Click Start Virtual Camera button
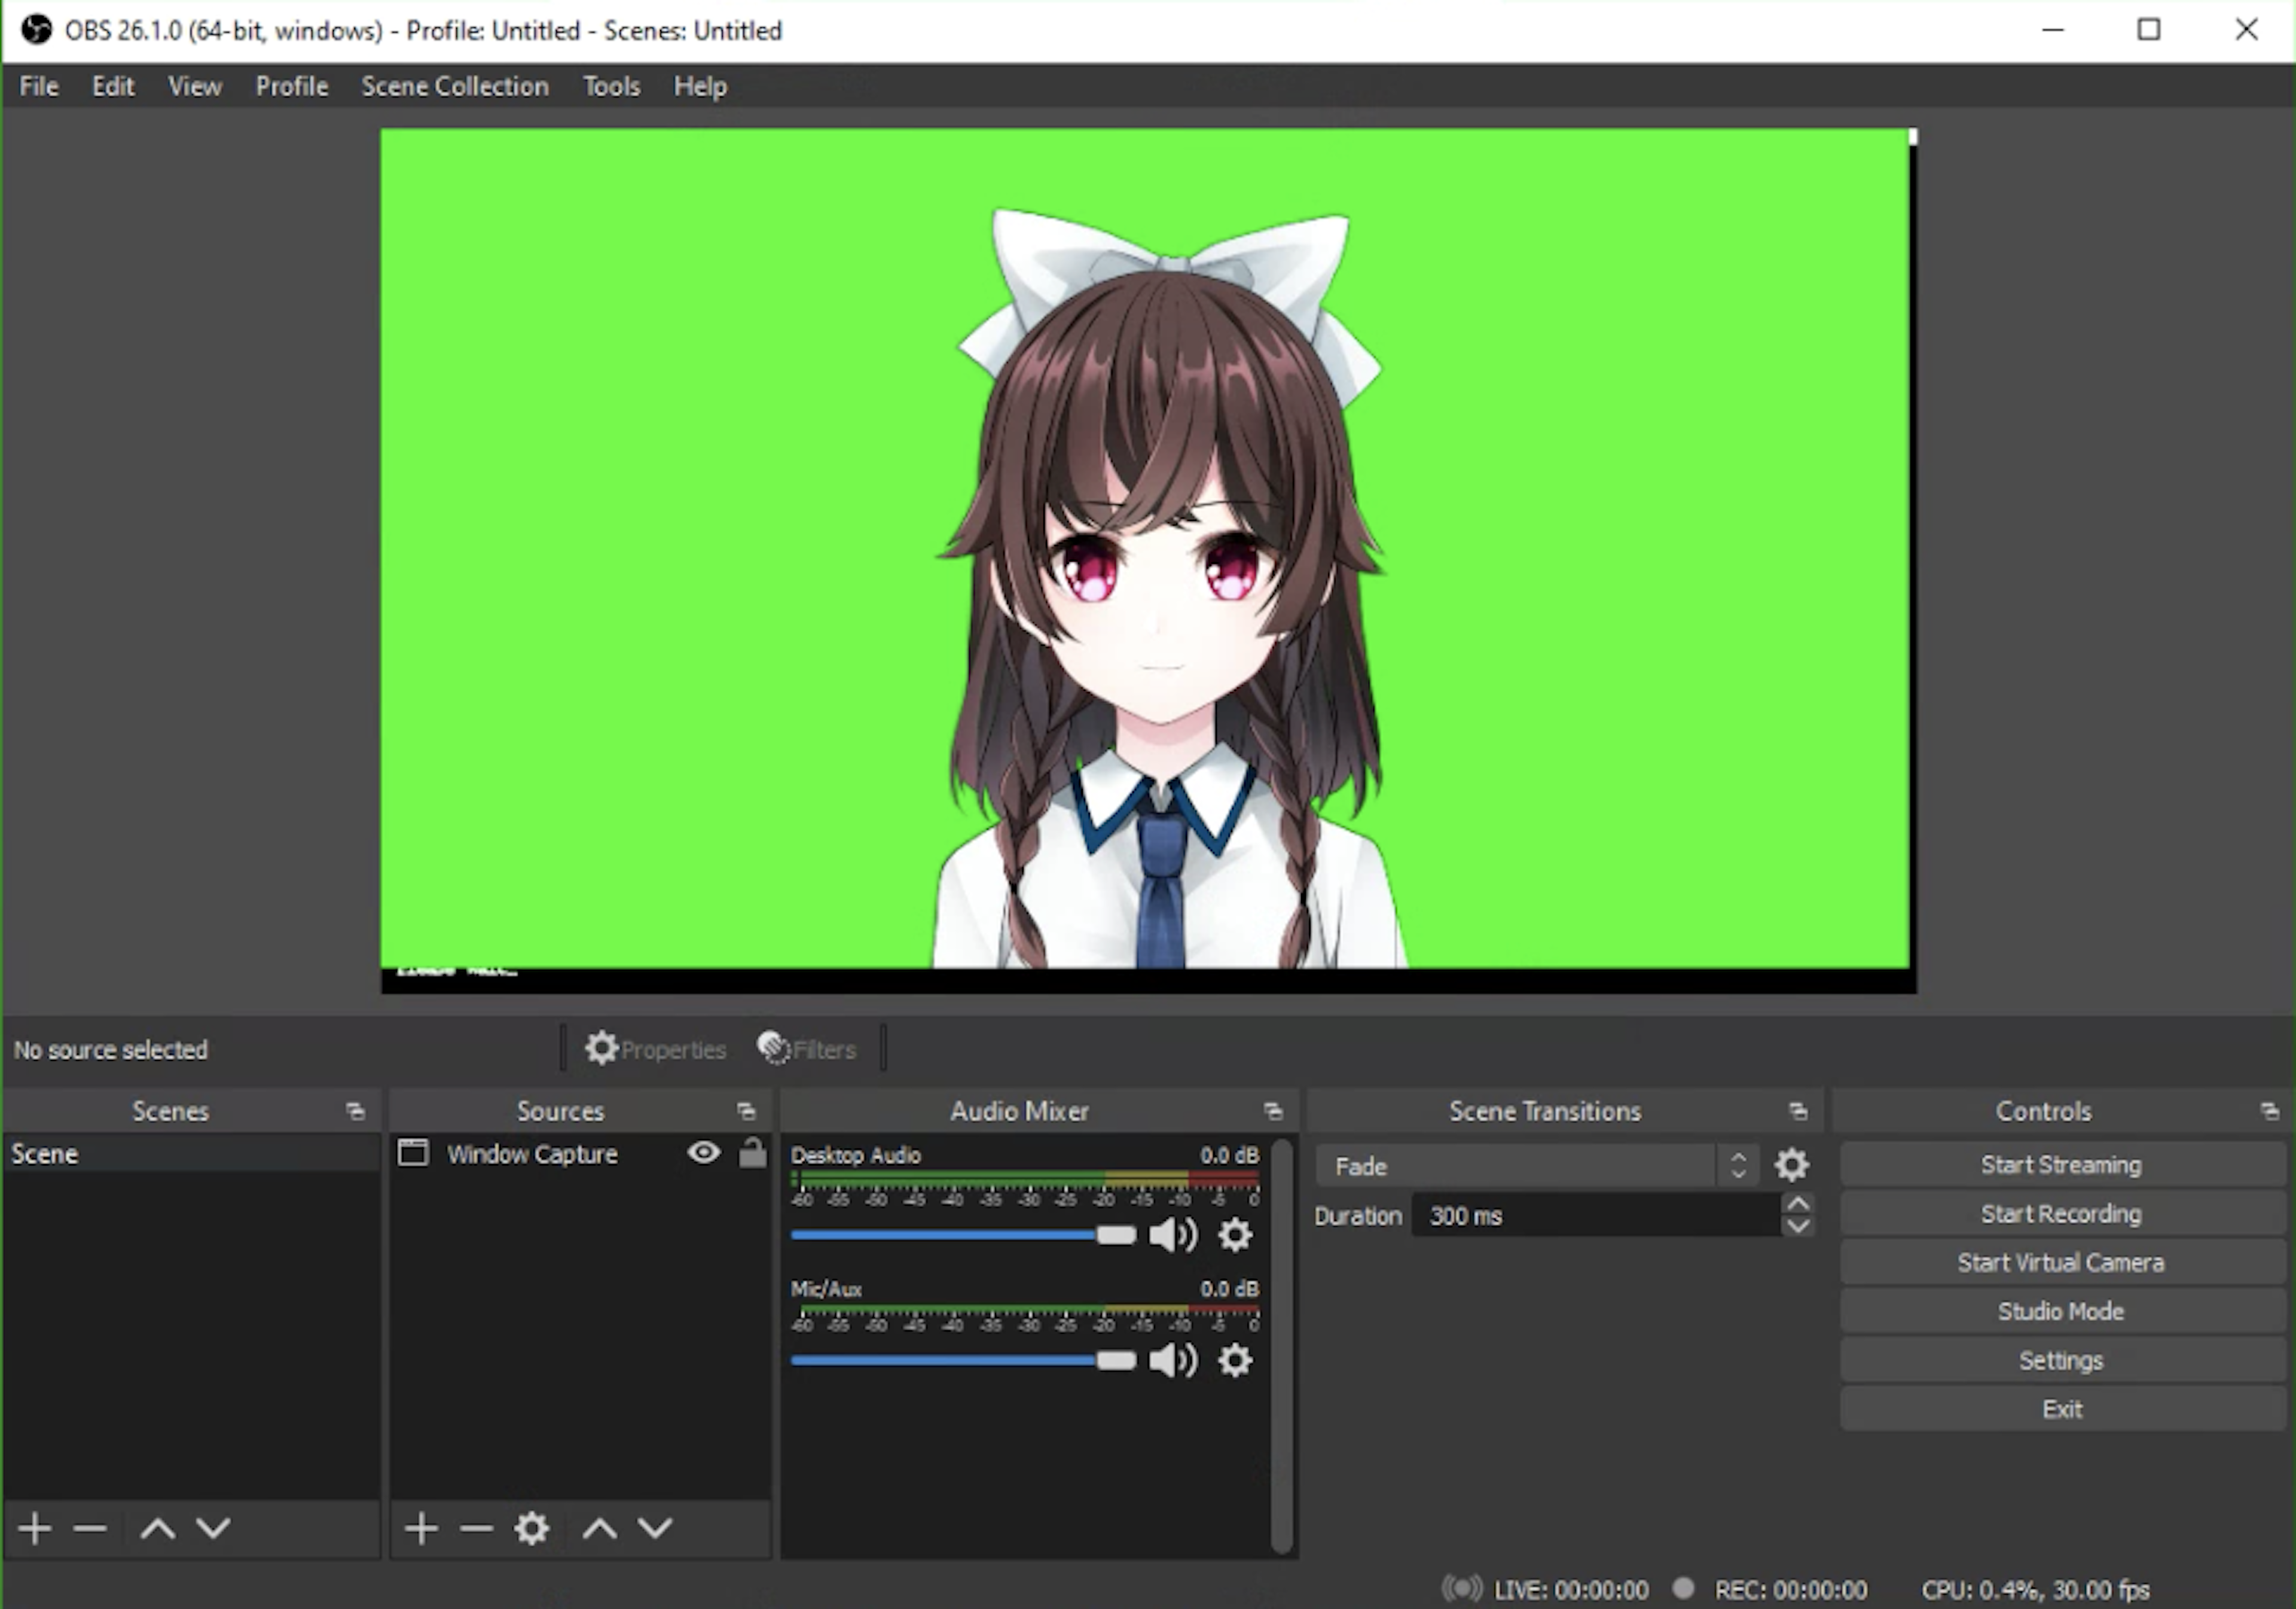 (2061, 1263)
